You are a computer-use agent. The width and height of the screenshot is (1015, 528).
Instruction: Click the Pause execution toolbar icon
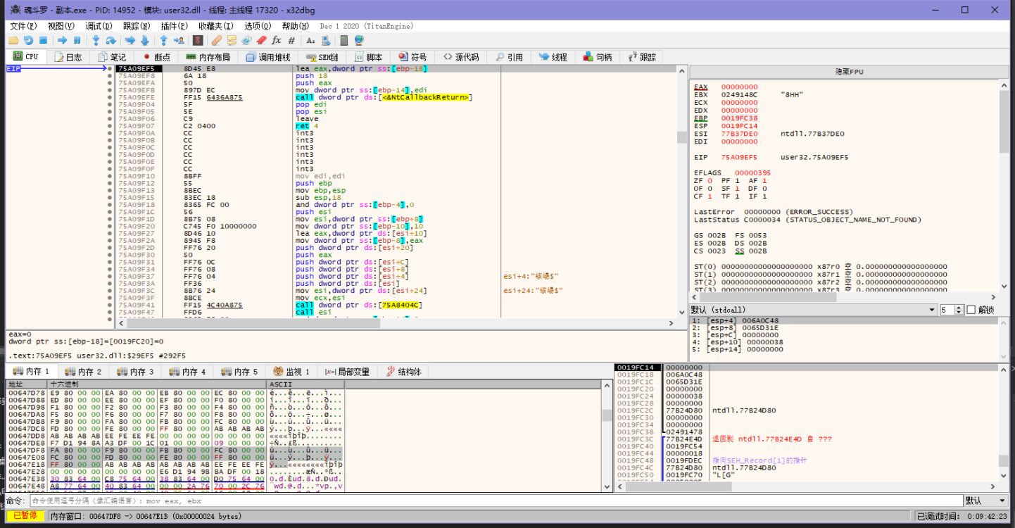click(77, 41)
